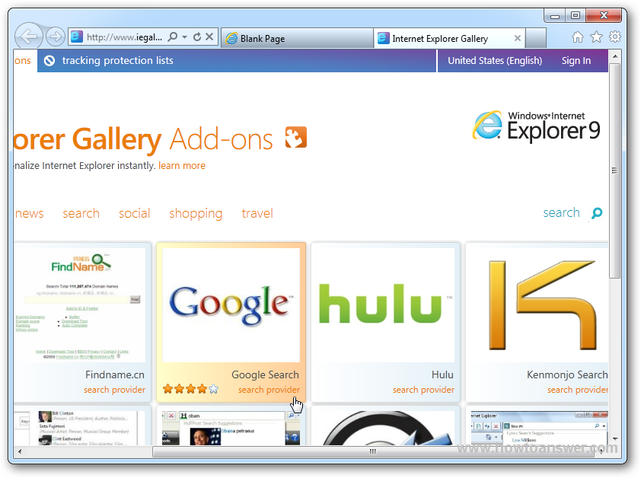Click search provider under Google Search
The width and height of the screenshot is (641, 478).
point(269,390)
